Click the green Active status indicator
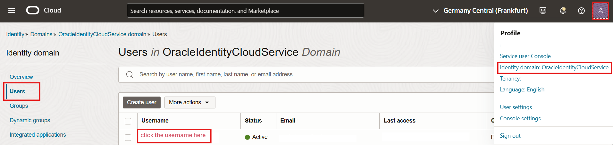 [x=248, y=137]
